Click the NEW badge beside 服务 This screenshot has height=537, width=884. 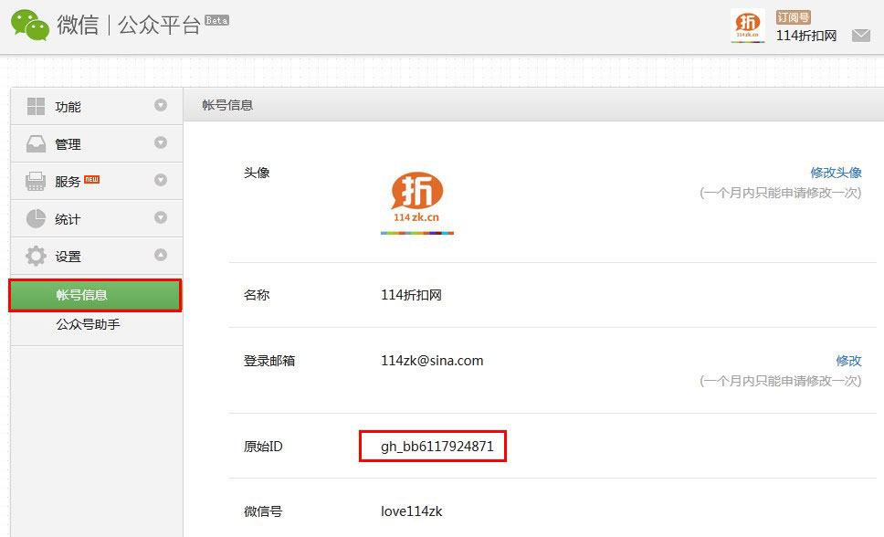(91, 179)
